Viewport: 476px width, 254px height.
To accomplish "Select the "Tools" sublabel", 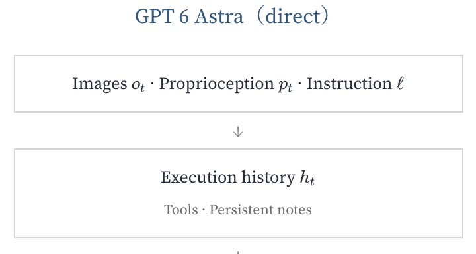I will point(181,210).
